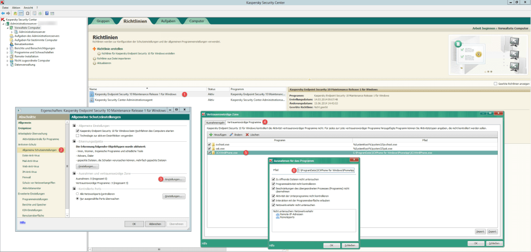Click the Forward arrow in toolbar
Screen dimensions: 531x252
[x=8, y=13]
